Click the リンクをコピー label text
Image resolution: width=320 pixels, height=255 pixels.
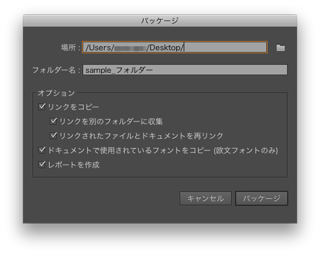(74, 107)
